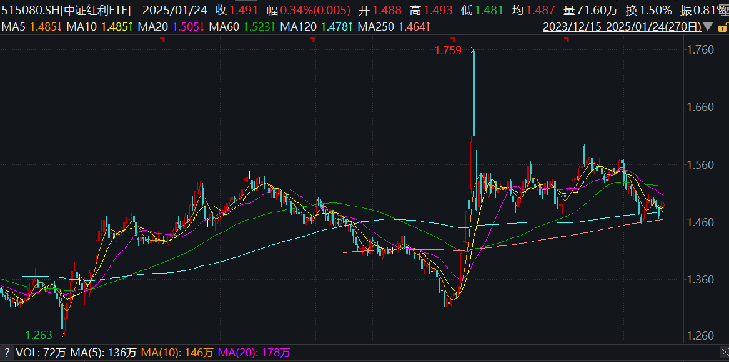
Task: Click the first red corner marker above chart
Action: (x=162, y=40)
